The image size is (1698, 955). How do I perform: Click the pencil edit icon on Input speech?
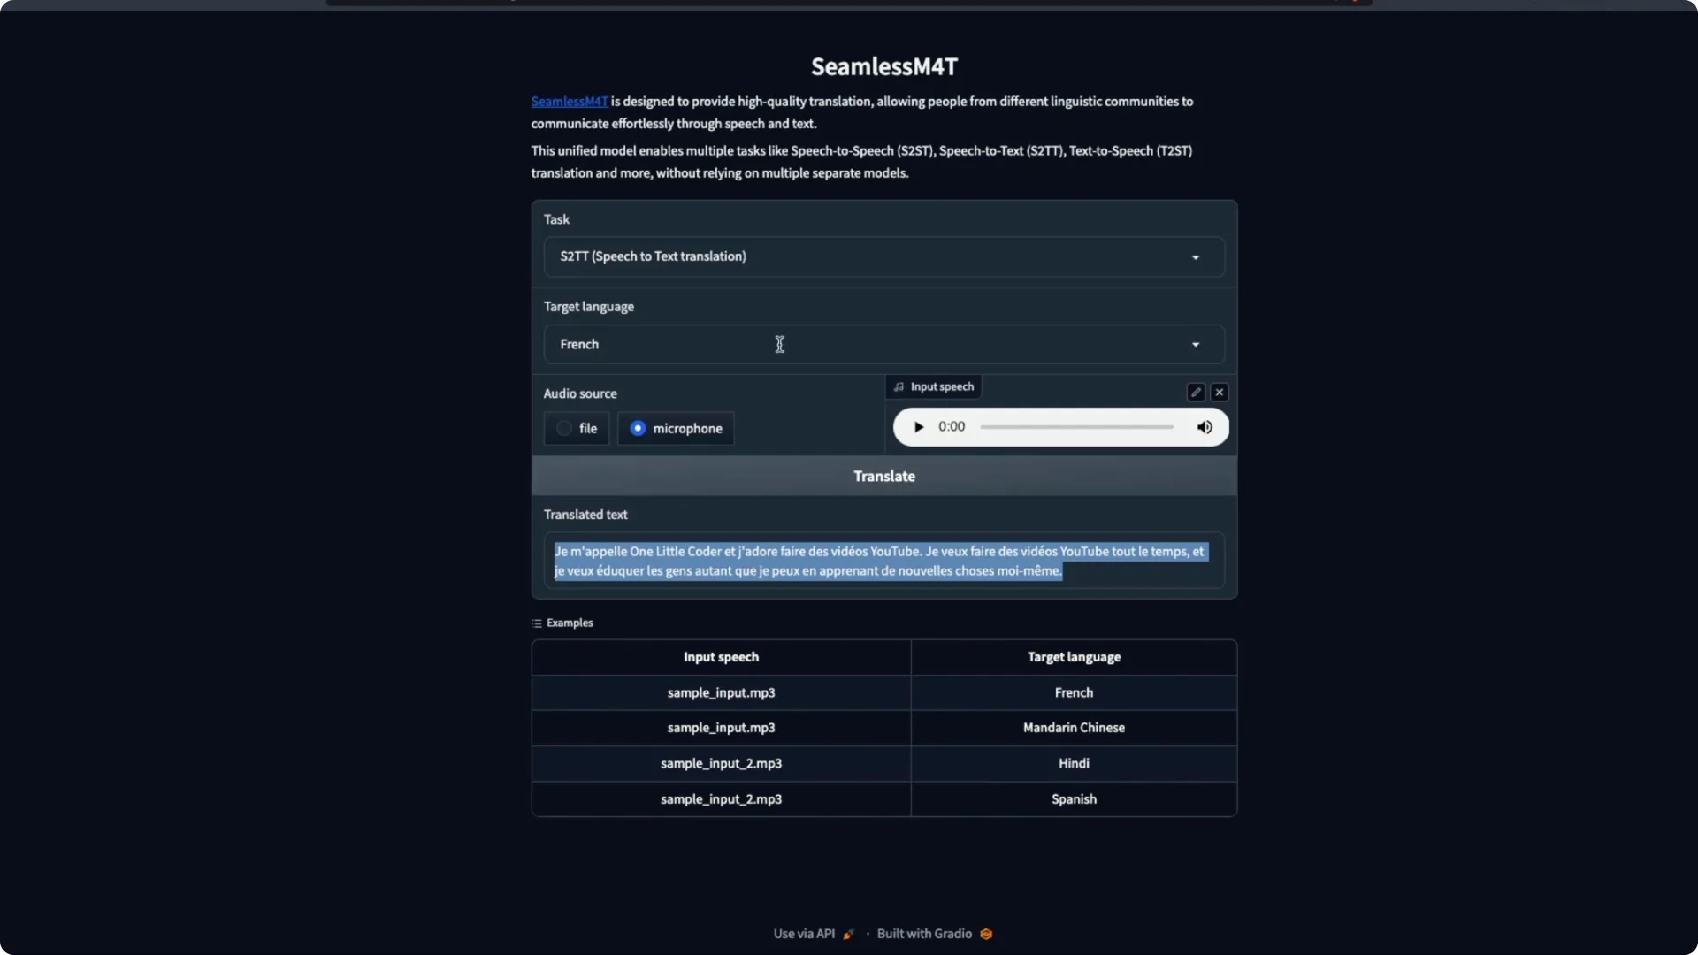tap(1195, 392)
